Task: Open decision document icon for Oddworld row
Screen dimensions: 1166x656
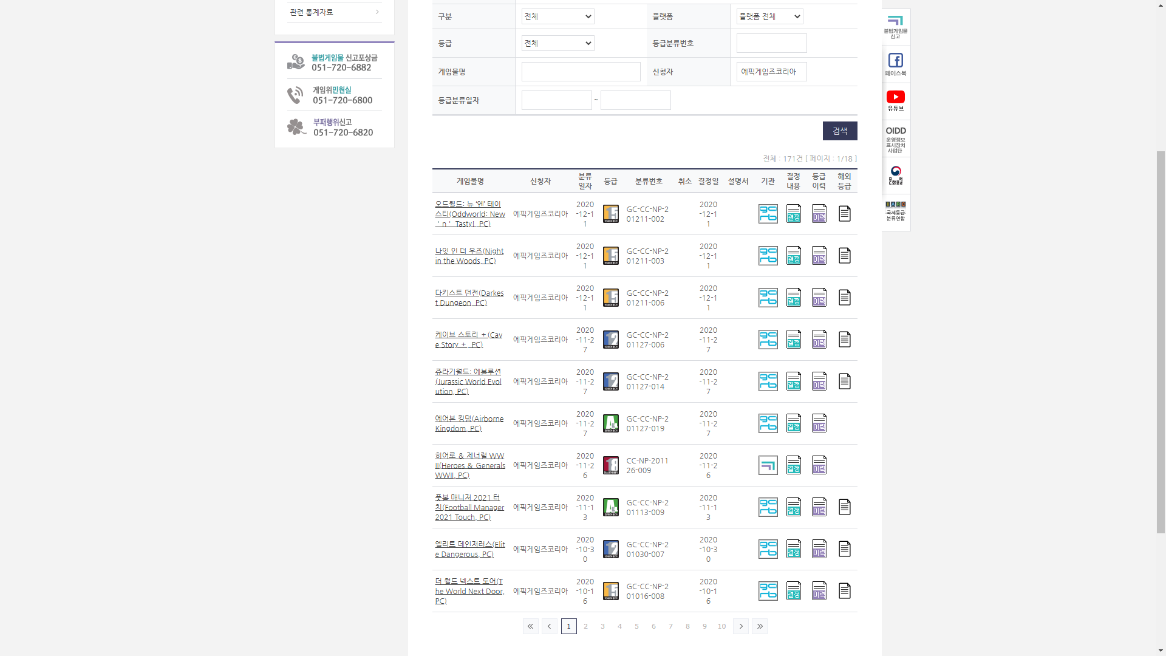Action: [x=793, y=214]
